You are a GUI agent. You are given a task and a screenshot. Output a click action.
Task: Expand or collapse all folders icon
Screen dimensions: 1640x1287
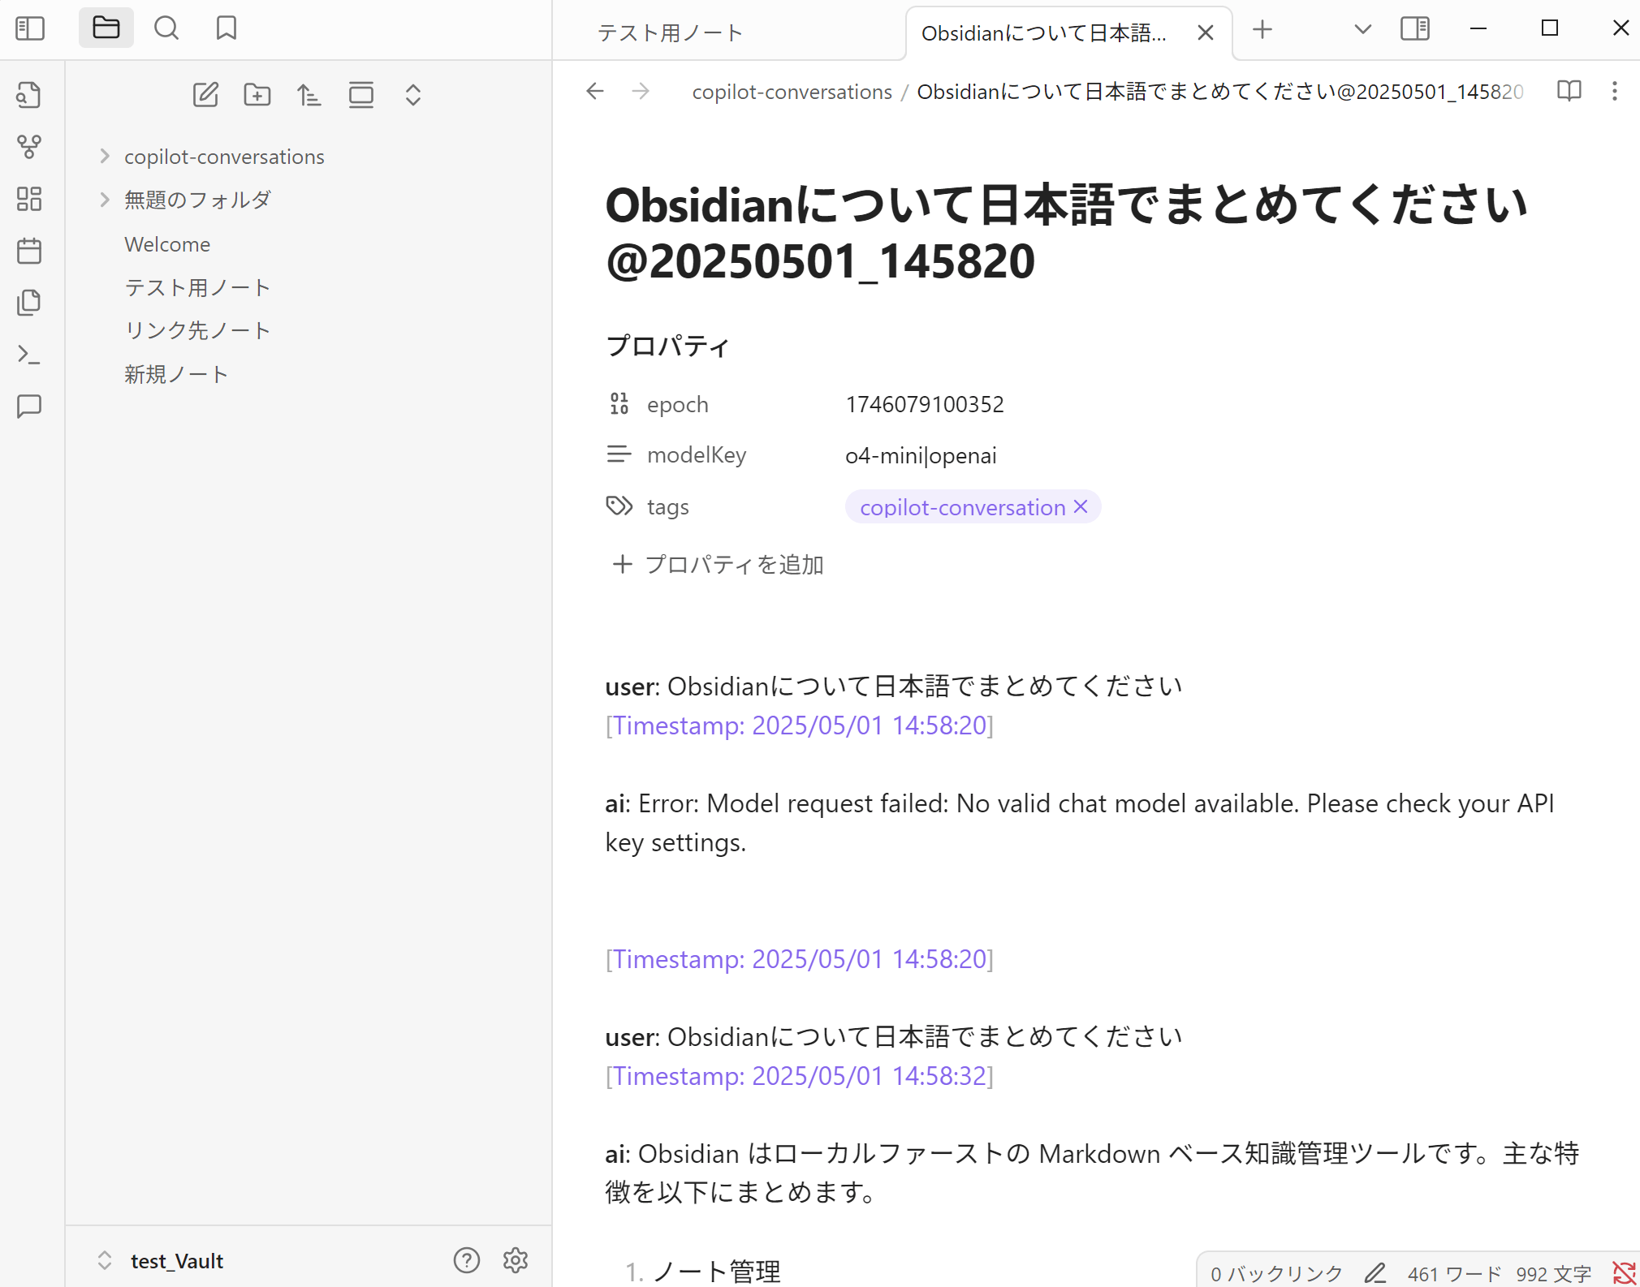coord(413,95)
